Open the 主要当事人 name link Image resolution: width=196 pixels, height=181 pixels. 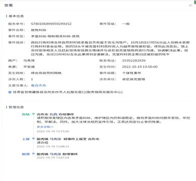coord(39,85)
